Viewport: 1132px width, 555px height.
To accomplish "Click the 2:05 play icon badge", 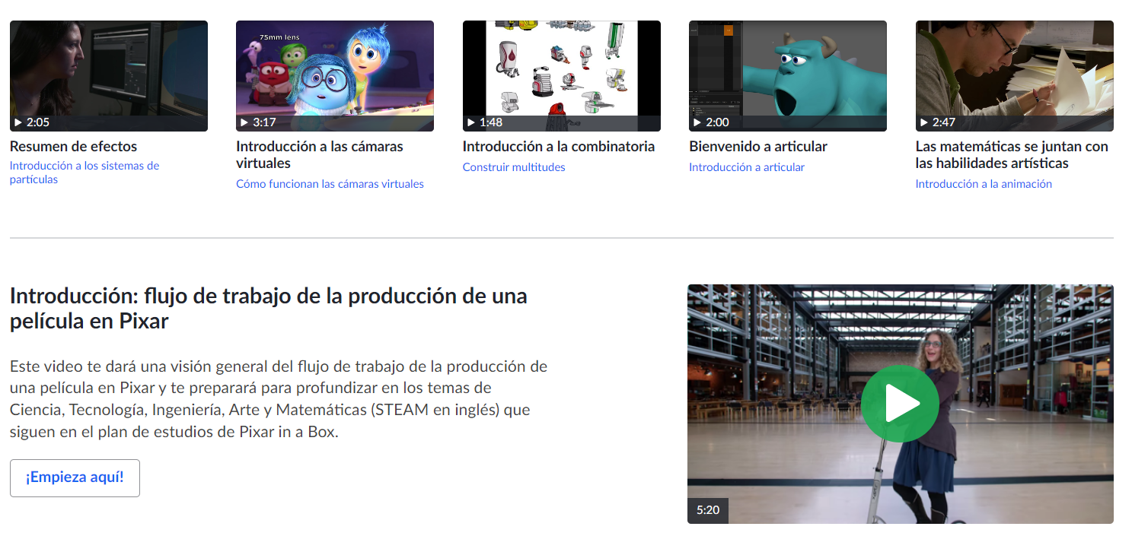I will (x=32, y=122).
